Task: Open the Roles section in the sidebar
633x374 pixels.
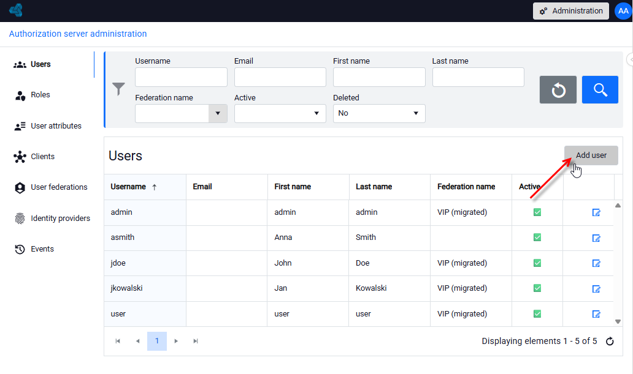Action: (40, 95)
